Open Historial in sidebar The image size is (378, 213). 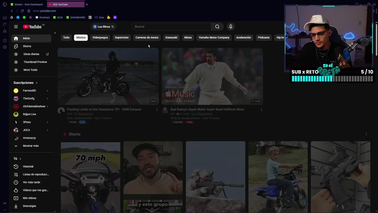pos(31,167)
